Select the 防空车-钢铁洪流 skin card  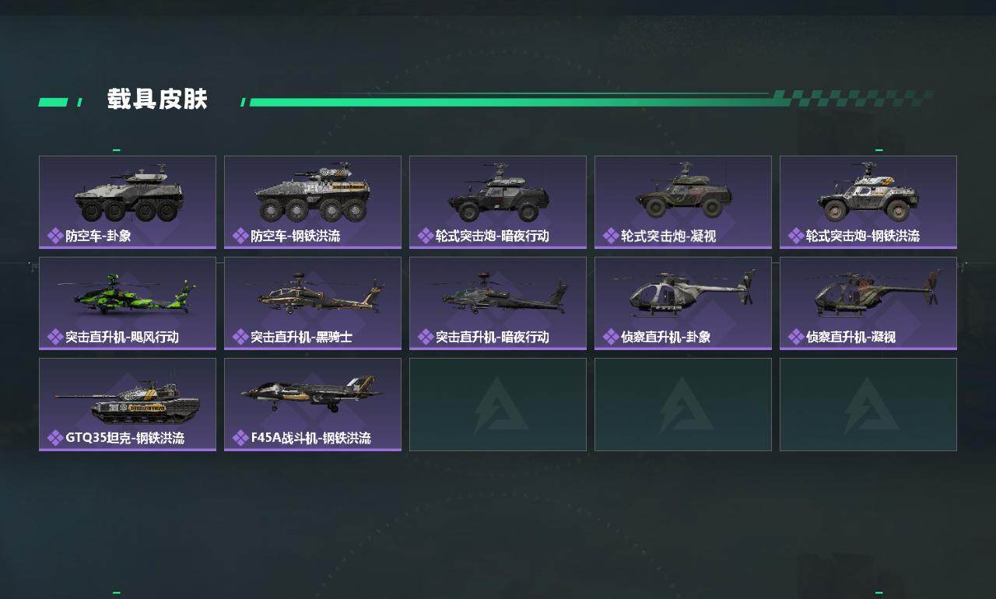point(313,202)
